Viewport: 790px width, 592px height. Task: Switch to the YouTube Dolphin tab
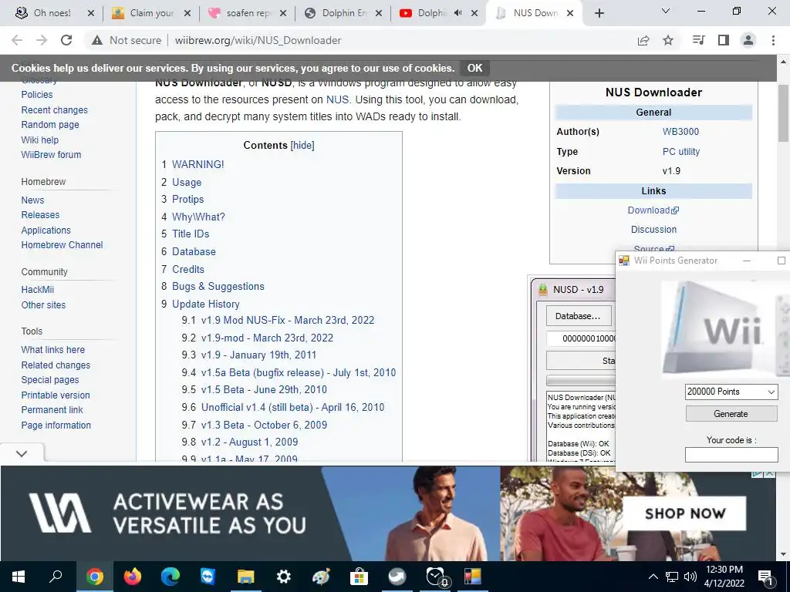(x=431, y=13)
